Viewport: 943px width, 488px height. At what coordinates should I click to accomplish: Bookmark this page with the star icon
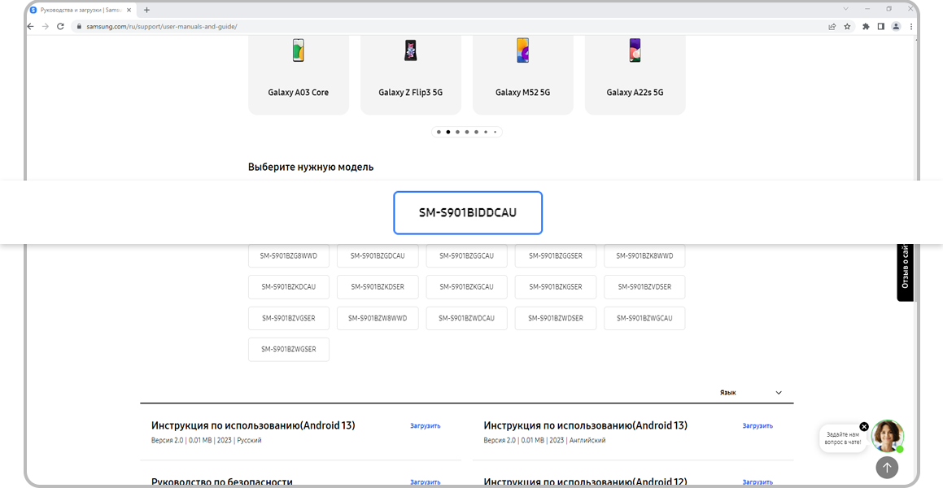coord(847,27)
